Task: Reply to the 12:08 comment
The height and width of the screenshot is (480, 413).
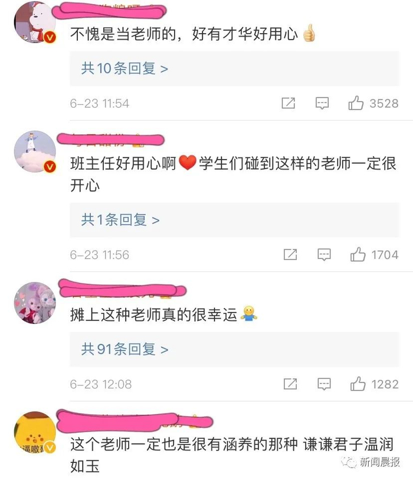Action: 324,384
